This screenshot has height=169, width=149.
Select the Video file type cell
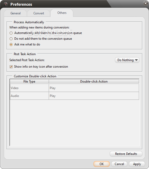(x=29, y=88)
